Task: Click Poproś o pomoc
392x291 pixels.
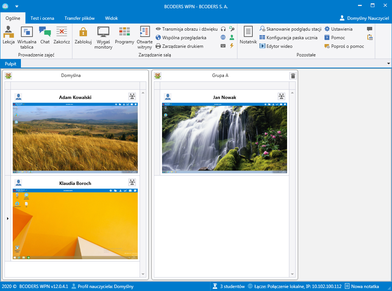Action: [344, 46]
